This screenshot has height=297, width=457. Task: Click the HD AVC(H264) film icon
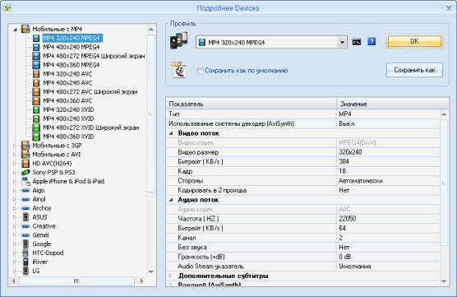25,164
